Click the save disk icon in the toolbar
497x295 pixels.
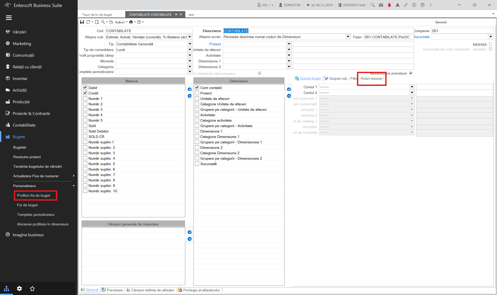point(82,22)
